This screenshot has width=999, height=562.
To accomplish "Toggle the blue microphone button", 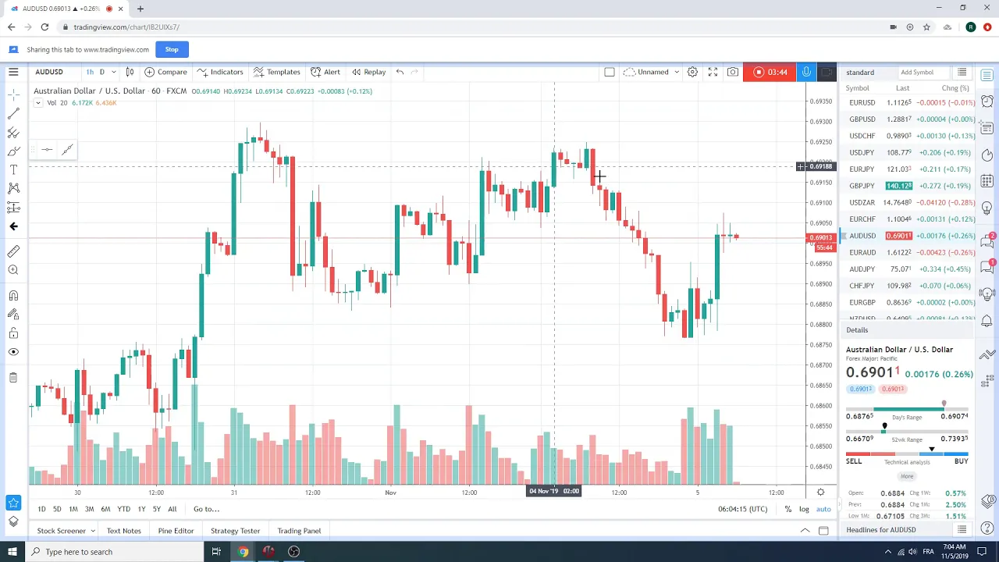I will click(x=806, y=72).
